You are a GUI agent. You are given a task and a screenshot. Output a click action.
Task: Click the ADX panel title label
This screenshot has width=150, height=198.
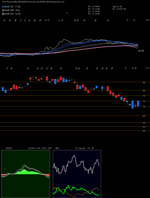point(57,148)
